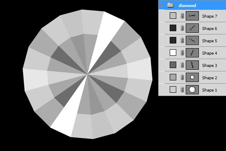Toggle link icon on Shape 2
The width and height of the screenshot is (226, 151).
(182, 77)
